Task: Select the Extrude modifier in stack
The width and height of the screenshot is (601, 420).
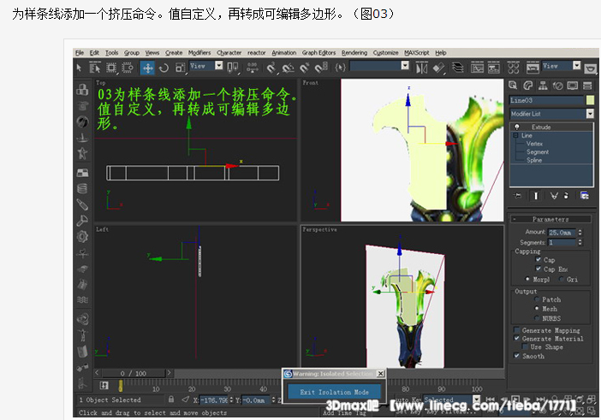Action: (541, 127)
